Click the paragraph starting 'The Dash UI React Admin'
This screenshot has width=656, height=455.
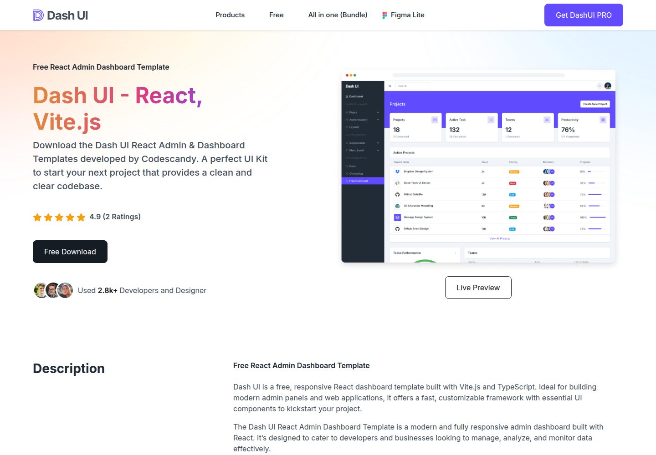(x=418, y=438)
